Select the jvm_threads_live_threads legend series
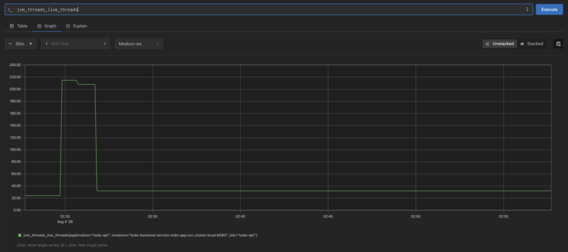The height and width of the screenshot is (252, 568). pyautogui.click(x=140, y=235)
